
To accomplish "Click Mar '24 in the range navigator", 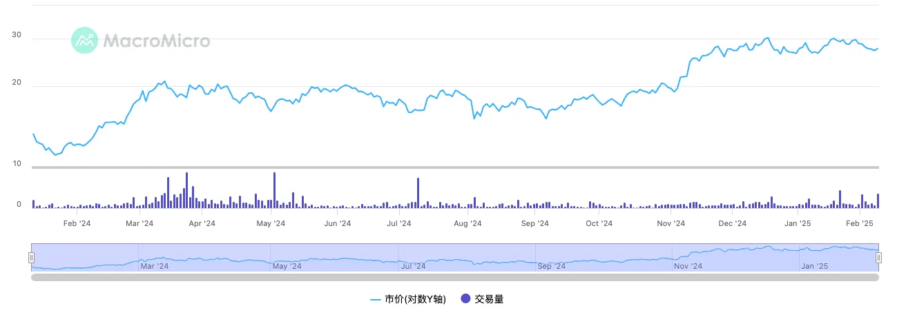I will pyautogui.click(x=154, y=266).
